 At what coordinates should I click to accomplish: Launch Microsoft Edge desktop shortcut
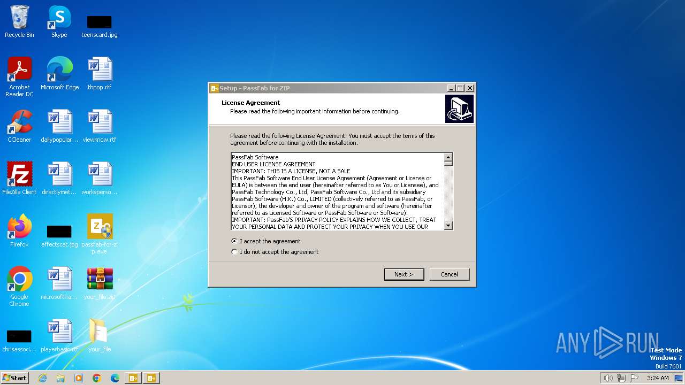(59, 74)
